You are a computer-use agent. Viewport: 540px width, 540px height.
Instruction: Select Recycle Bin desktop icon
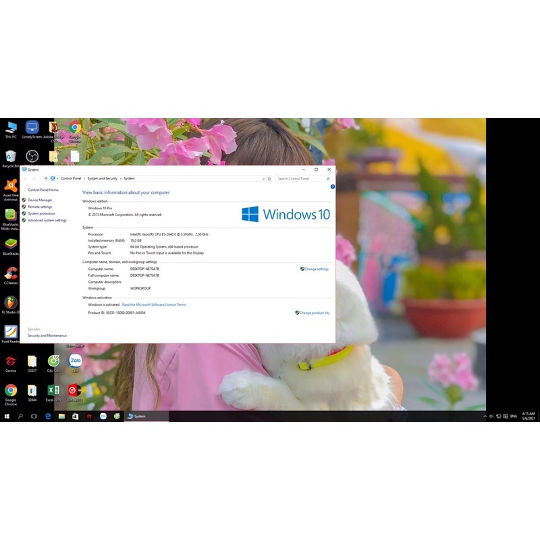pyautogui.click(x=11, y=159)
